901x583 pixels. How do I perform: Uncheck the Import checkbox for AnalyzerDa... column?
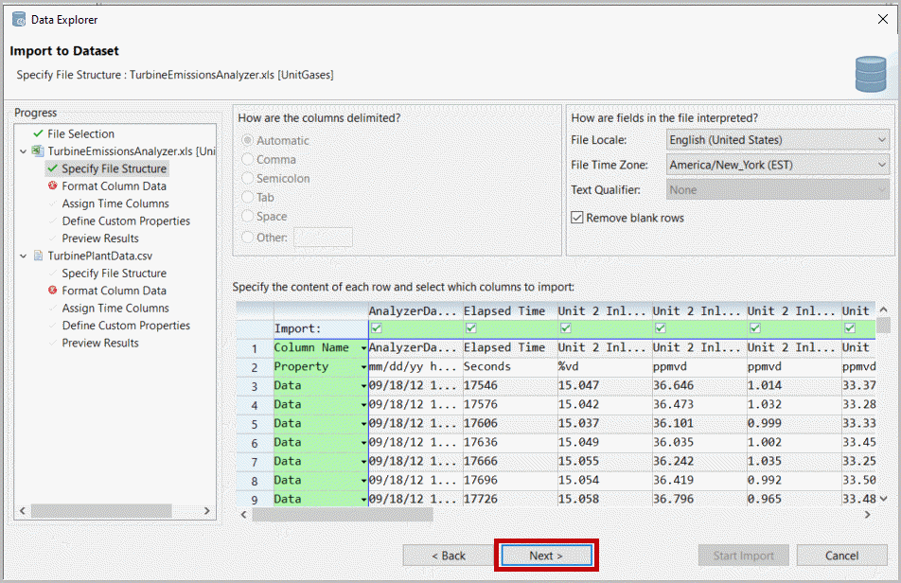click(x=377, y=328)
